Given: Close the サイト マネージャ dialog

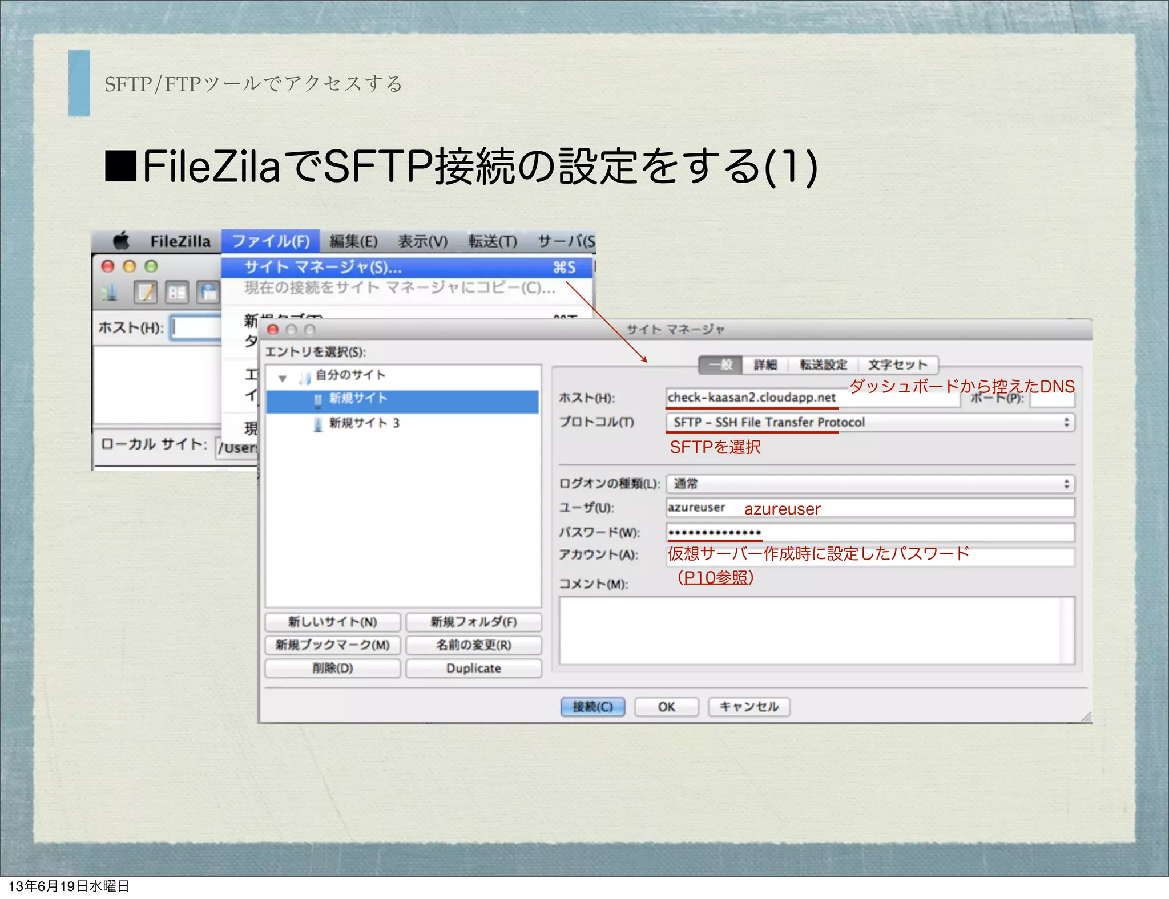Looking at the screenshot, I should tap(273, 330).
